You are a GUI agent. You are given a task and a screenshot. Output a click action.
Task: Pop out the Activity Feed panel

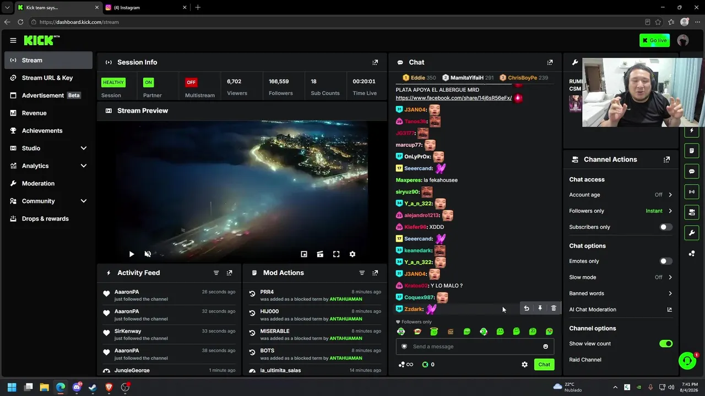pos(230,273)
